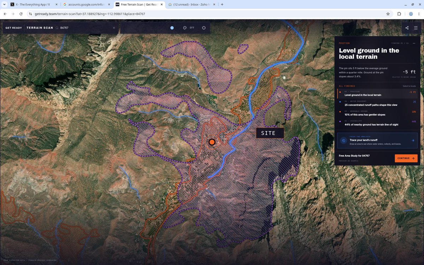Click the blue dot in the map toolbar
Viewport: 424px width, 265px height.
[x=172, y=28]
